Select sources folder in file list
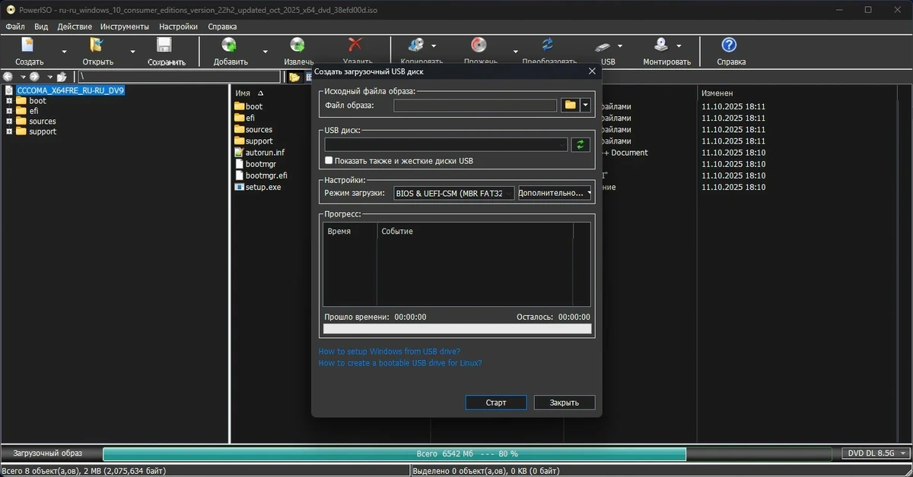Viewport: 913px width, 477px height. (253, 129)
